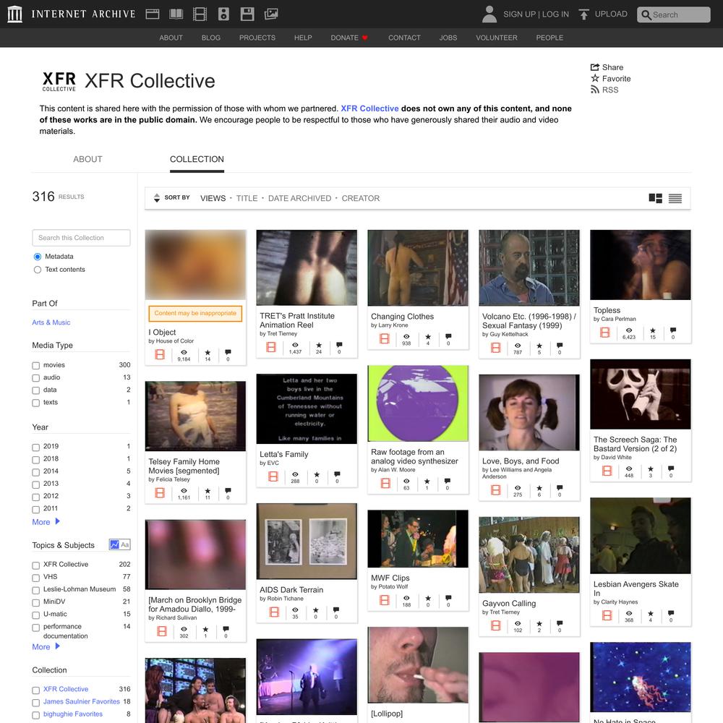Click Content may be inappropriate label
Viewport: 723px width, 723px height.
tap(195, 313)
